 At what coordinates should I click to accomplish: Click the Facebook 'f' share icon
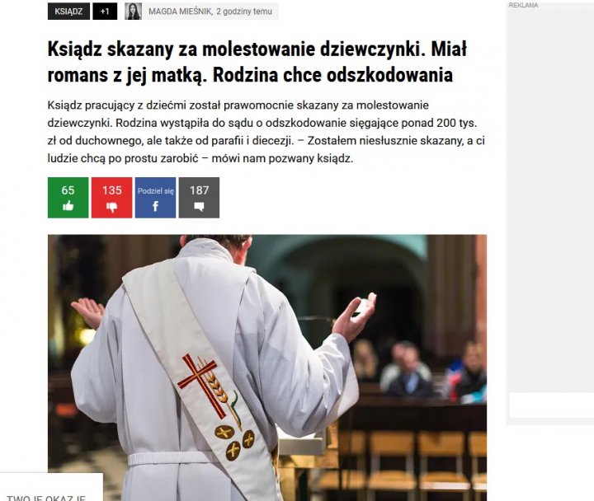tap(155, 206)
